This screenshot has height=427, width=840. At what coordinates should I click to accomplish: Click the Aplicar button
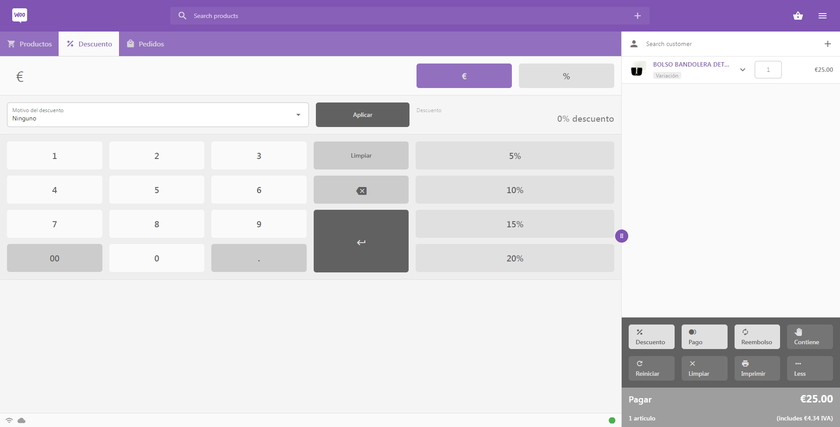click(362, 115)
